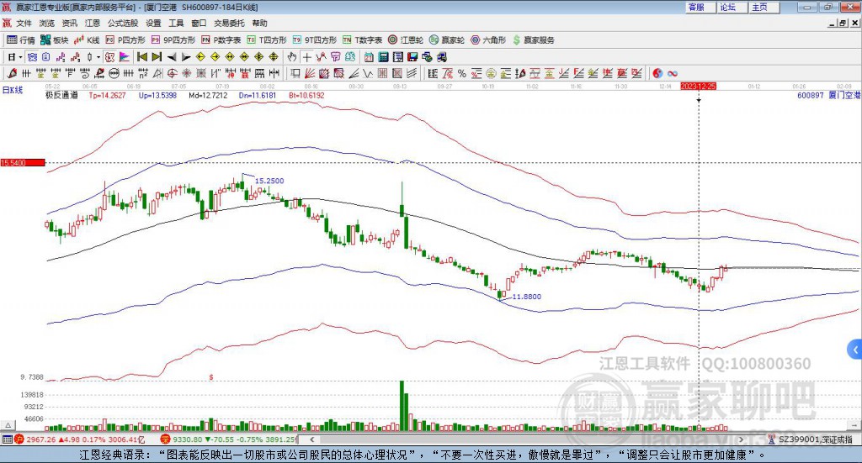862x463 pixels.
Task: Select the V-shaped lines tool icon
Action: click(x=368, y=73)
